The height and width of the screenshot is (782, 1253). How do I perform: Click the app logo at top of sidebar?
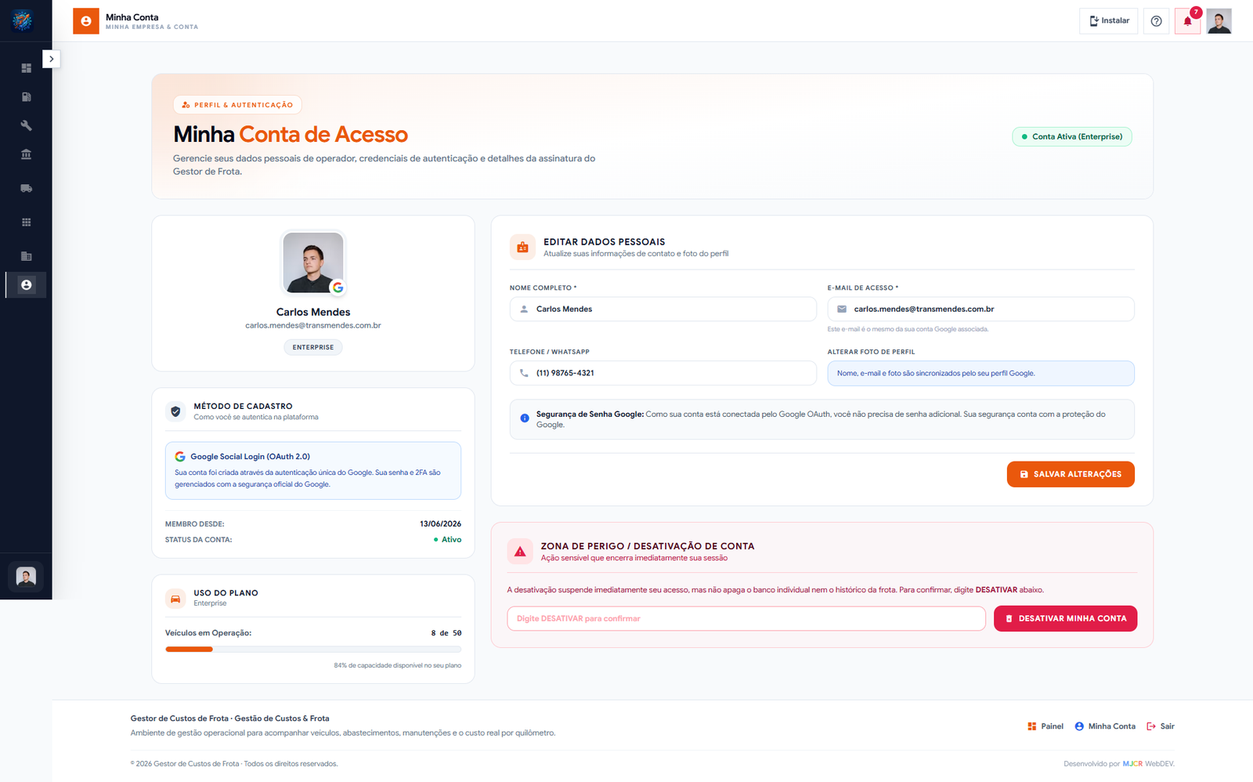(x=22, y=20)
